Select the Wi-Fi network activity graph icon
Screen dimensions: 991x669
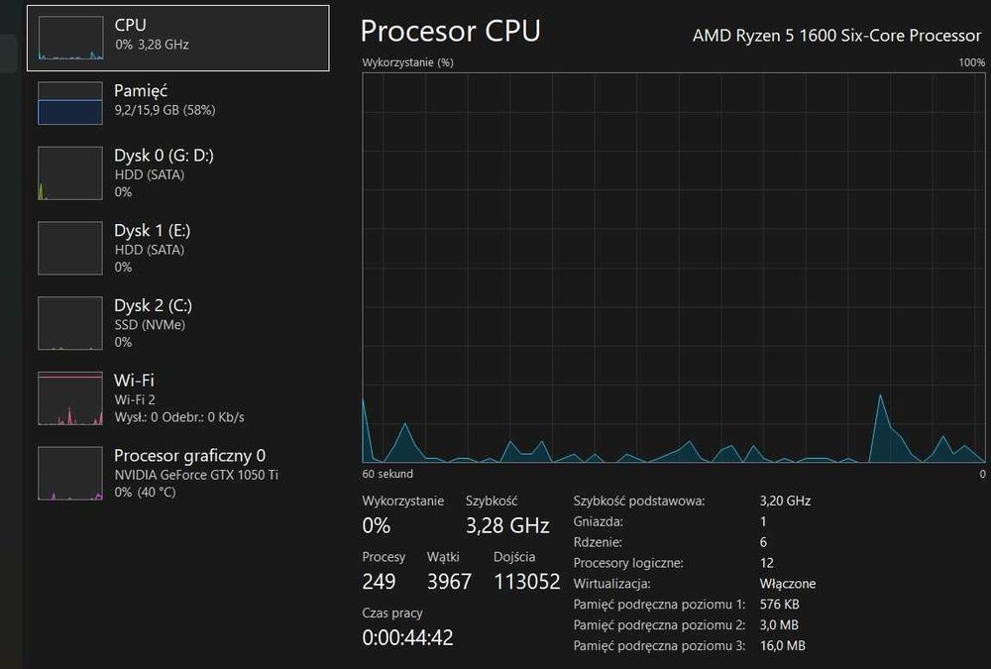69,398
